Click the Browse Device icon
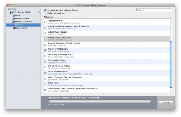Screen dimensions: 181x117 tap(14, 28)
